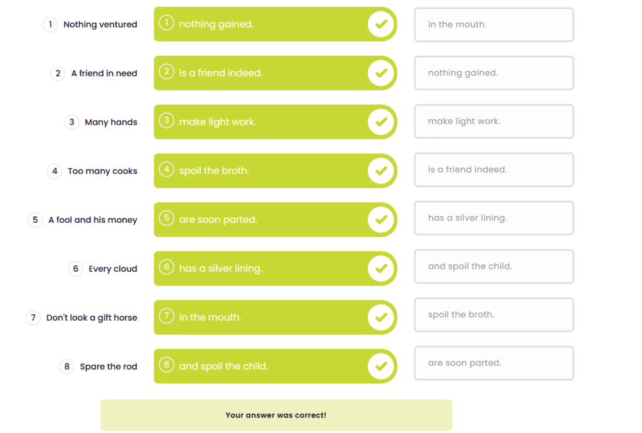Click the checkmark on green 'has a silver lining.' answer
The height and width of the screenshot is (433, 642).
tap(380, 269)
